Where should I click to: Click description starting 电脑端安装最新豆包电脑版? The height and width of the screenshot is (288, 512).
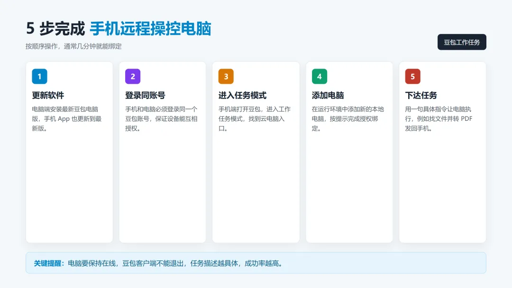(67, 119)
